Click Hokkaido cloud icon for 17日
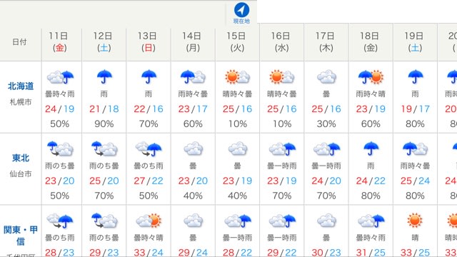457x257 pixels. pos(326,77)
